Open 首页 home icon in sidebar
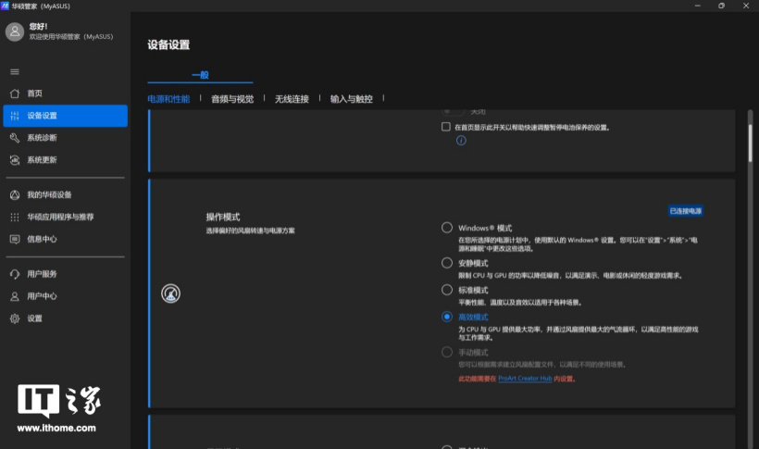Image resolution: width=759 pixels, height=449 pixels. point(15,94)
